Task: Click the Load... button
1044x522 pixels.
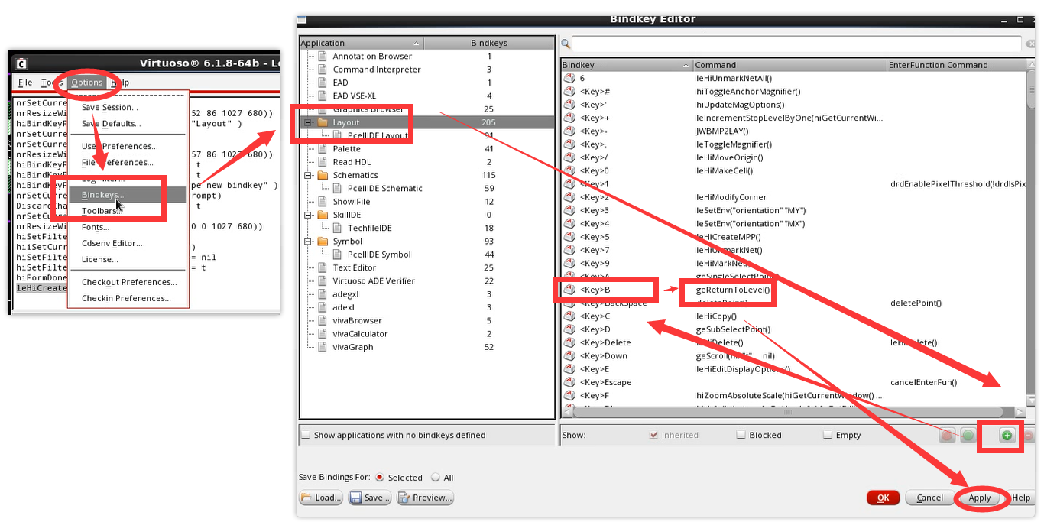Action: pos(321,498)
